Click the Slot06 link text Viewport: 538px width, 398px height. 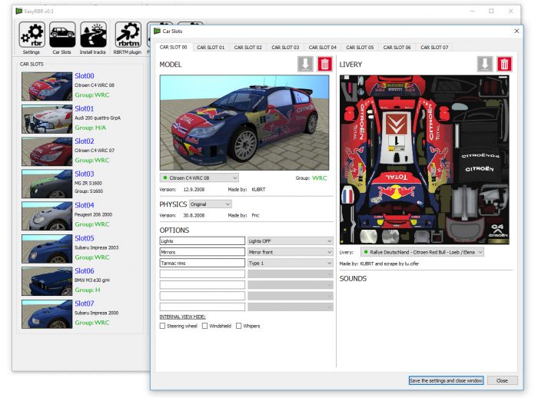pos(85,270)
